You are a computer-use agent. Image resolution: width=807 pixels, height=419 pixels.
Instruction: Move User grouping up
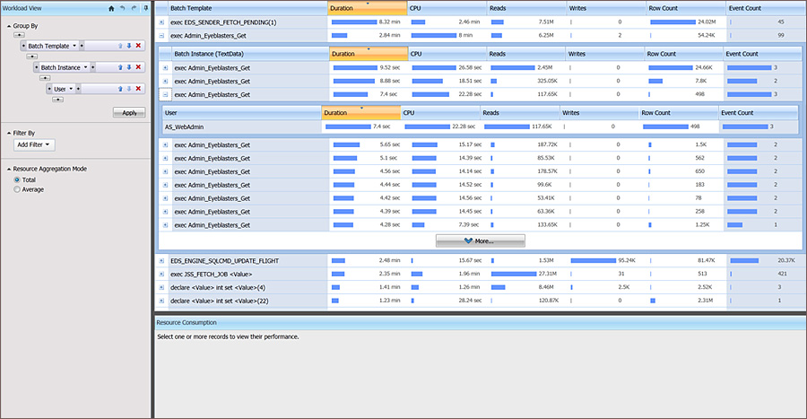pos(120,89)
